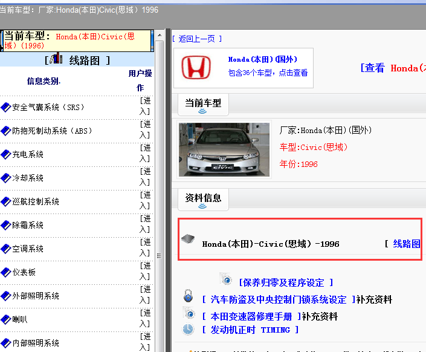The height and width of the screenshot is (352, 426).
Task: Open [进入] for 内部照明系统
Action: tap(145, 342)
